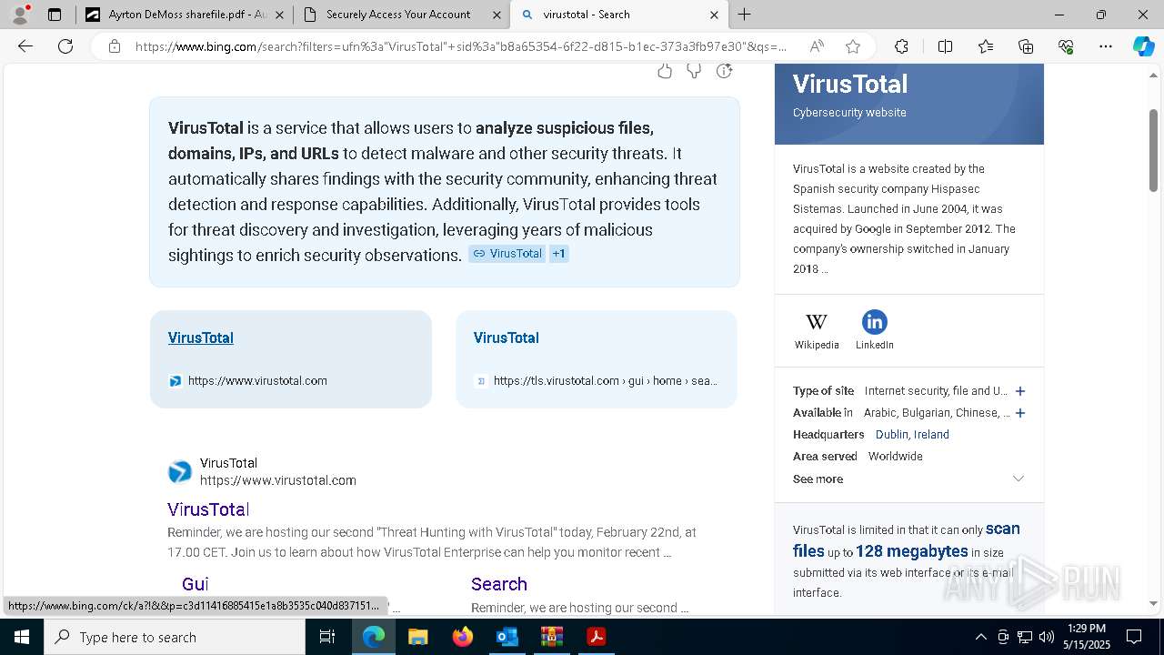The width and height of the screenshot is (1164, 655).
Task: Open a new browser tab plus
Action: tap(744, 15)
